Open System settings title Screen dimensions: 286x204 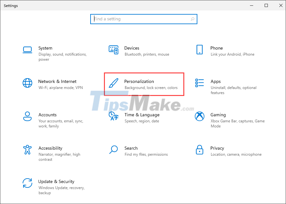[45, 48]
